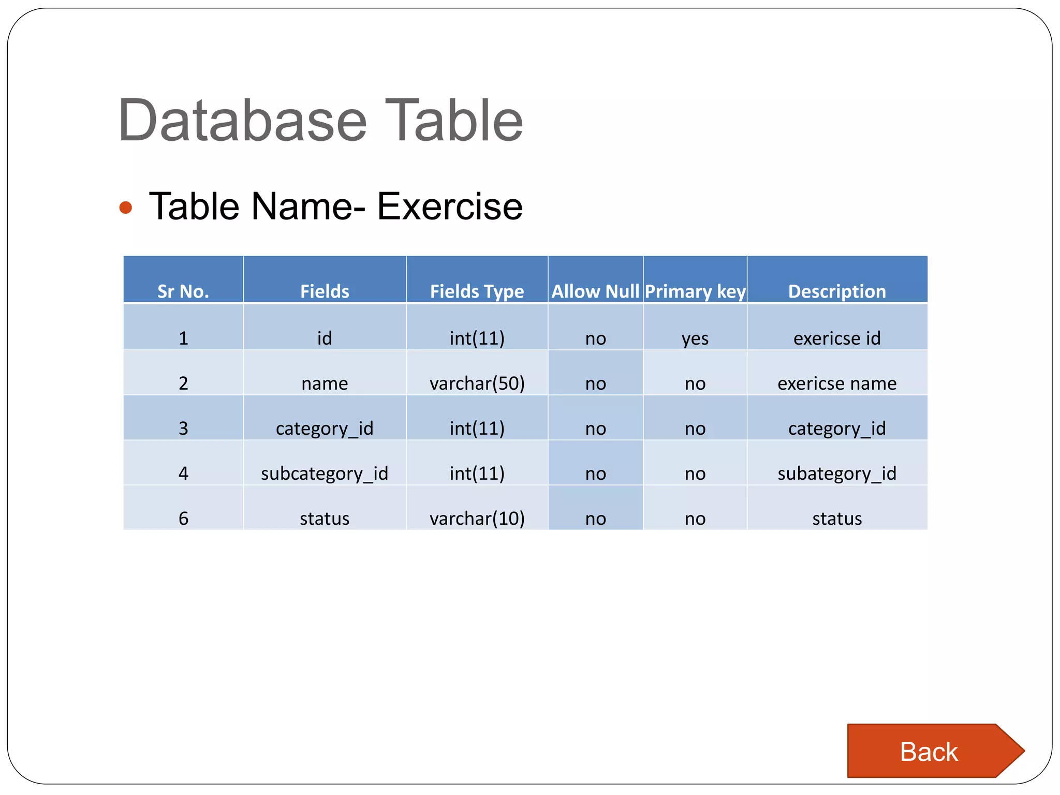Click the category_id cell in Fields column

click(325, 428)
